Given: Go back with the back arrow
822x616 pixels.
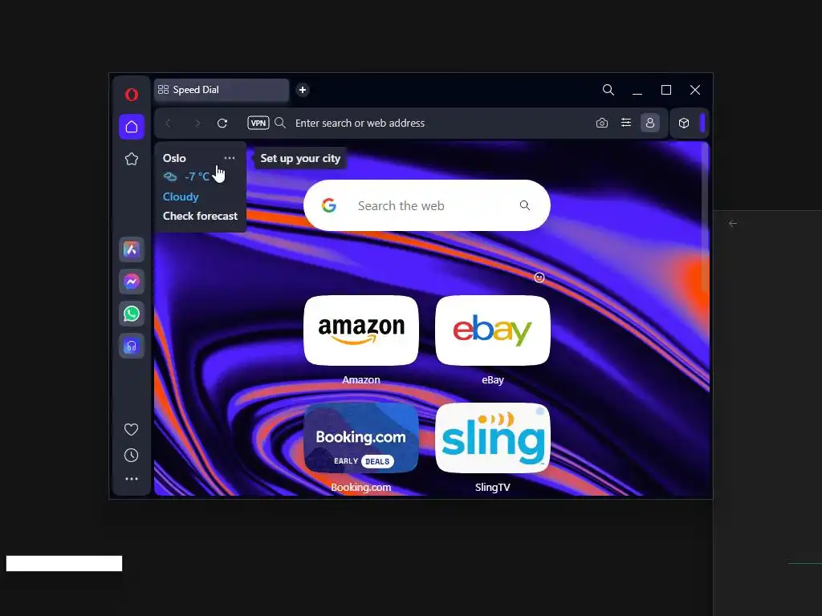Looking at the screenshot, I should click(169, 123).
